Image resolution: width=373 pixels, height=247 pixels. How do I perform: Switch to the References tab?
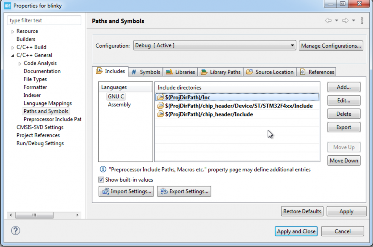coord(316,72)
